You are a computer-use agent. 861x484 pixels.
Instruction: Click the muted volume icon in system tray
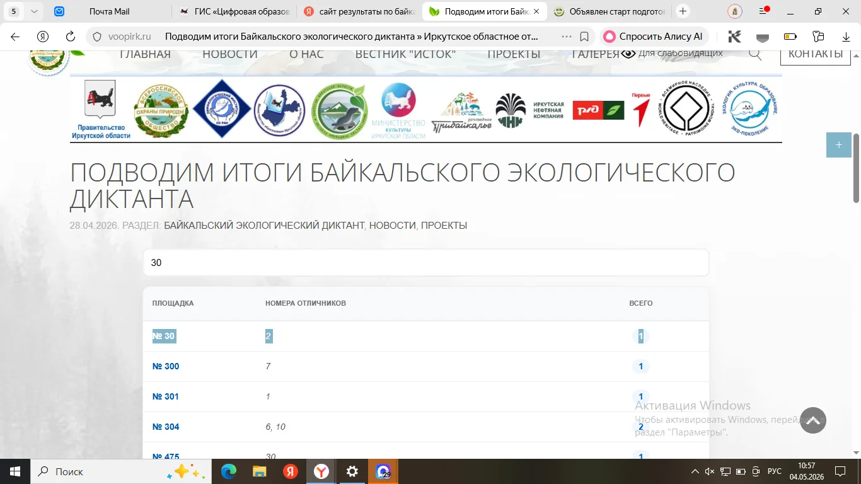tap(710, 471)
